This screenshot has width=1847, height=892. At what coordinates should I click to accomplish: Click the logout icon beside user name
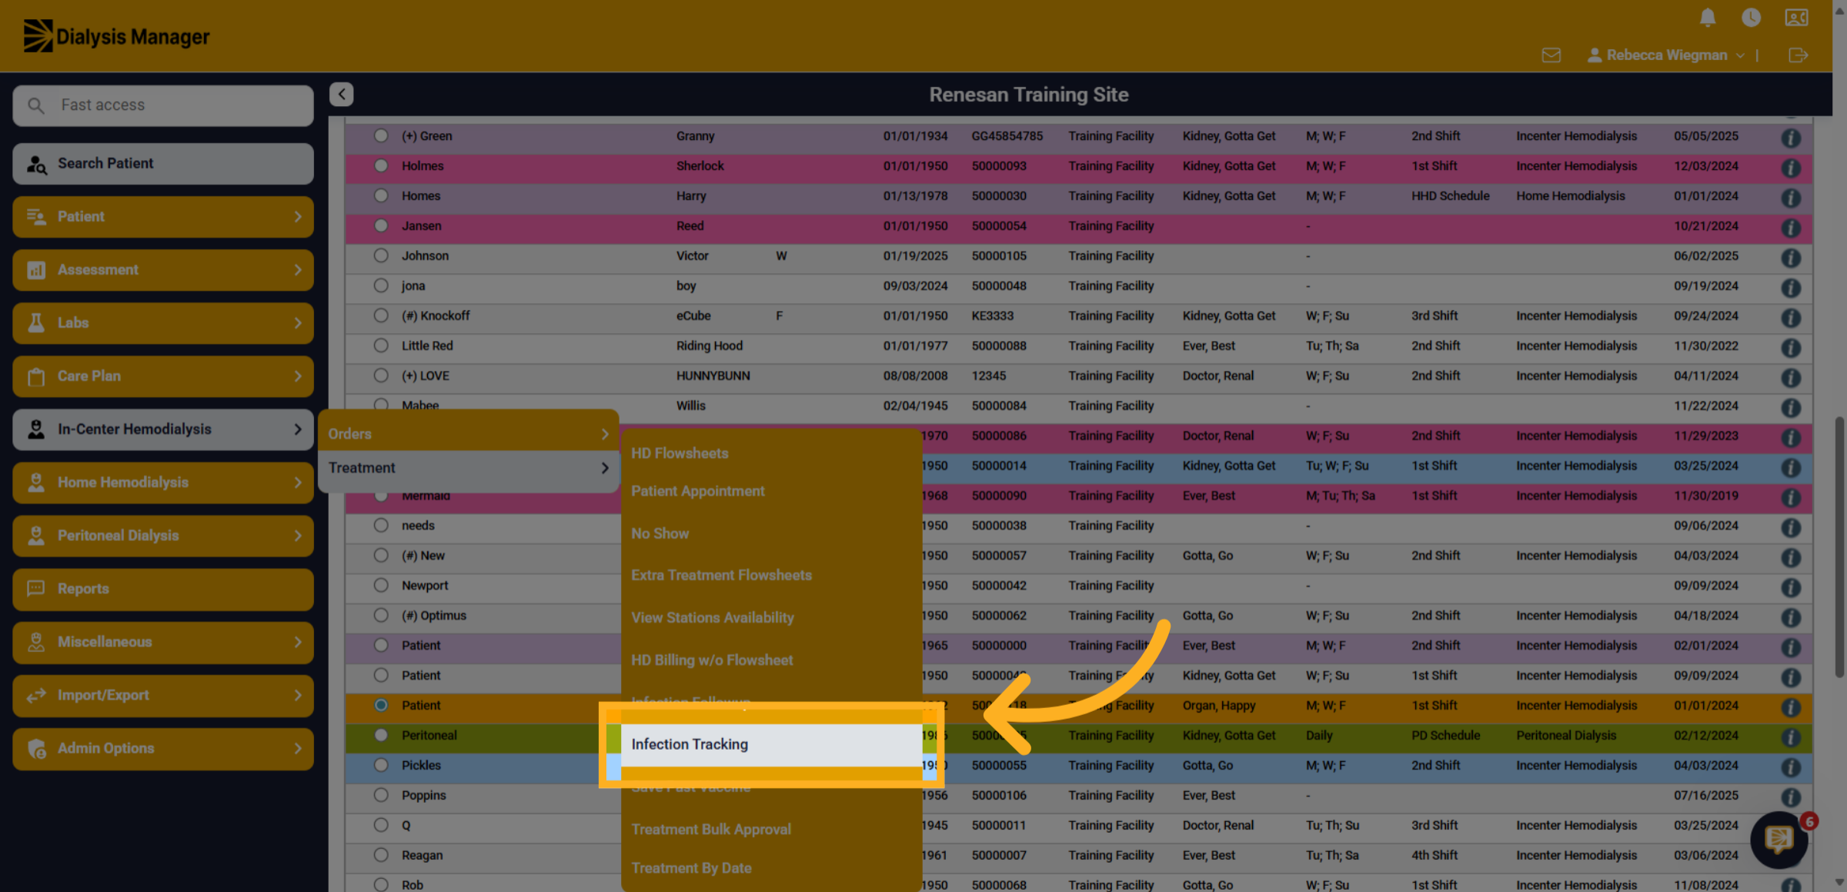(x=1798, y=55)
